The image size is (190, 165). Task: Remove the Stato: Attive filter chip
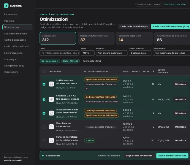(x=77, y=61)
